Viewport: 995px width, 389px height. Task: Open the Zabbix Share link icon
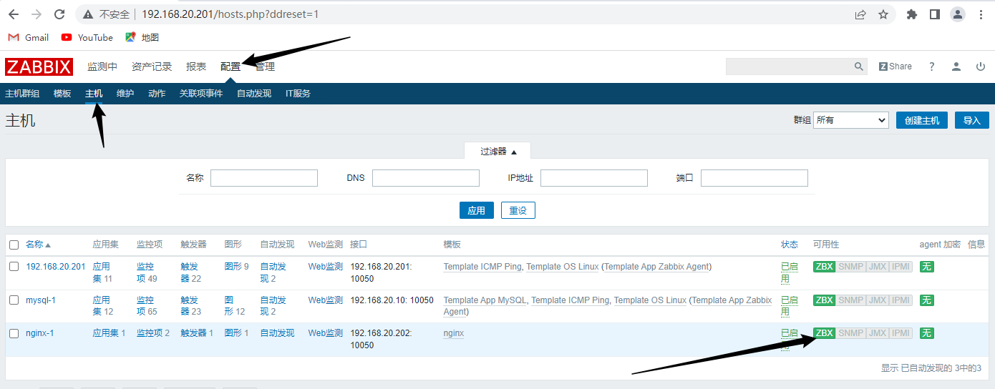(895, 67)
